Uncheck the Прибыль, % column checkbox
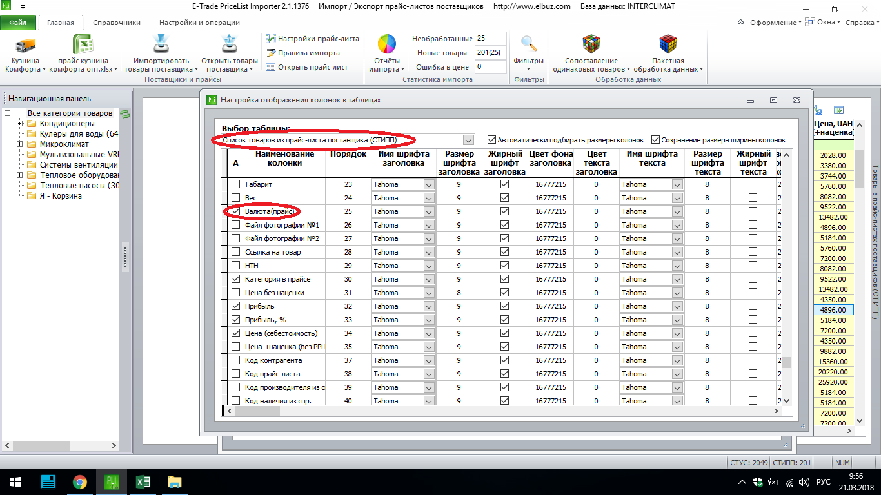881x495 pixels. pyautogui.click(x=235, y=320)
